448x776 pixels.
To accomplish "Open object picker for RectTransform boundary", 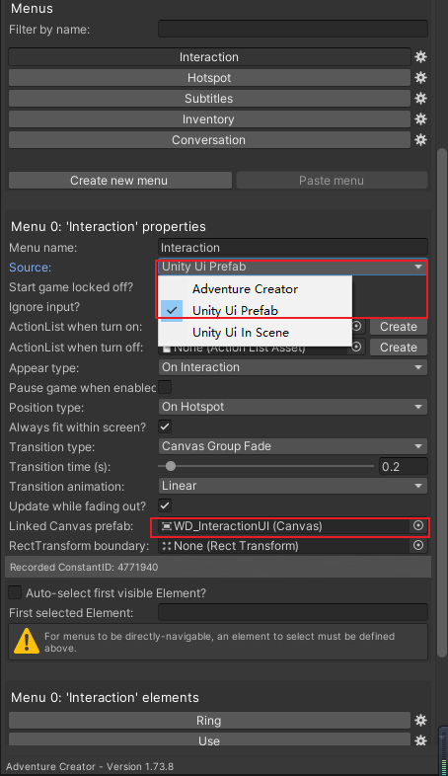I will click(418, 545).
